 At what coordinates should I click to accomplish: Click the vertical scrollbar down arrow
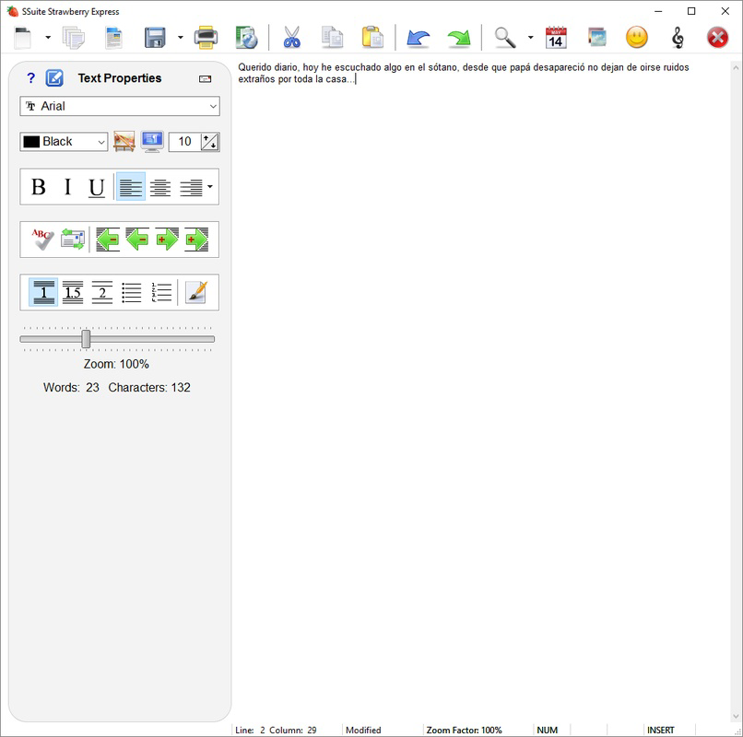coord(736,717)
